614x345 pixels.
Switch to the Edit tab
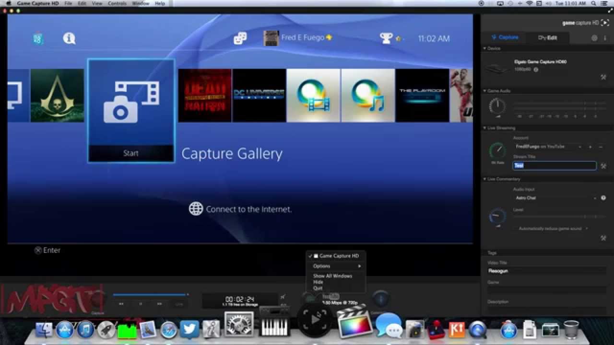tap(547, 37)
